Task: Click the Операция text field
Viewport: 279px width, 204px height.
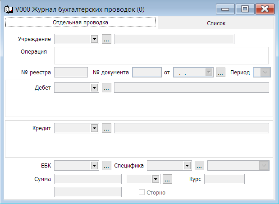Action: (x=161, y=56)
